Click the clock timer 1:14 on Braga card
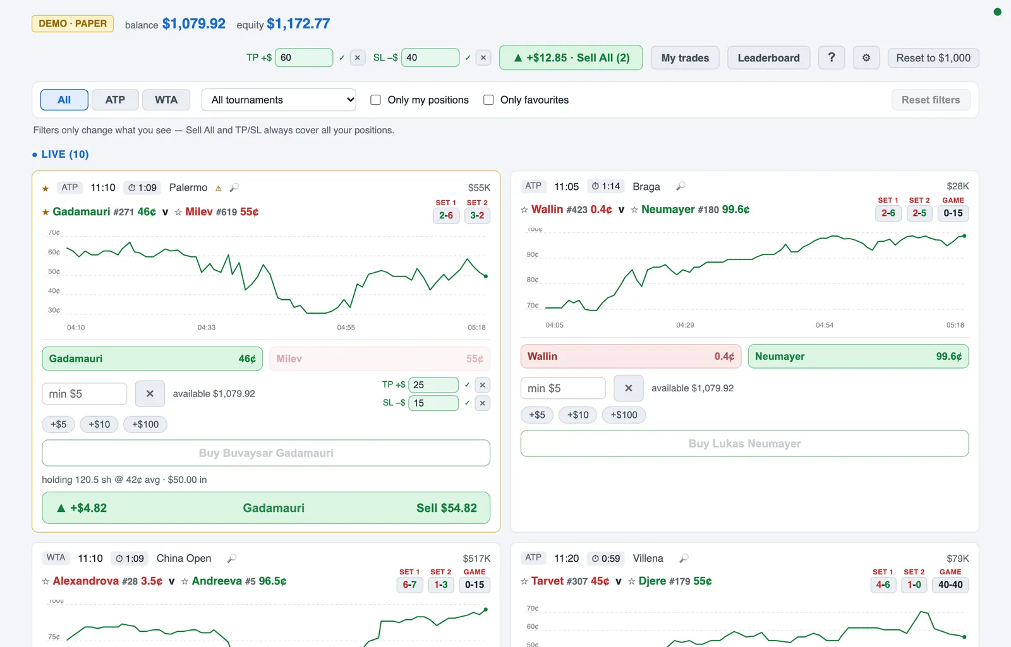This screenshot has height=647, width=1011. (606, 186)
